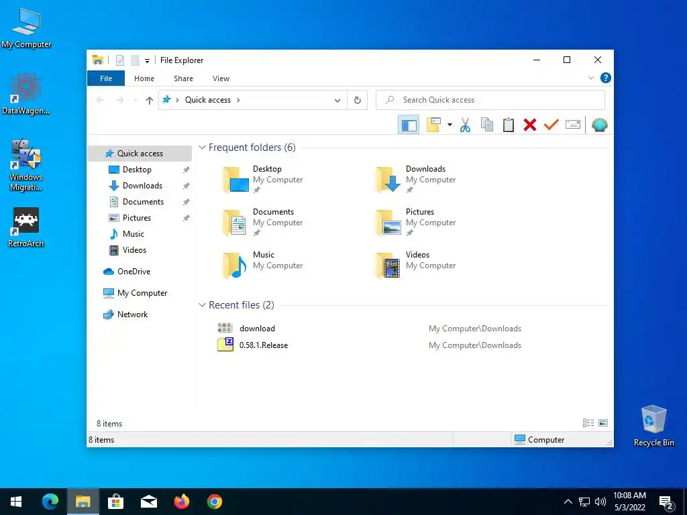This screenshot has width=687, height=515.
Task: Collapse the Recent files group
Action: [x=202, y=305]
